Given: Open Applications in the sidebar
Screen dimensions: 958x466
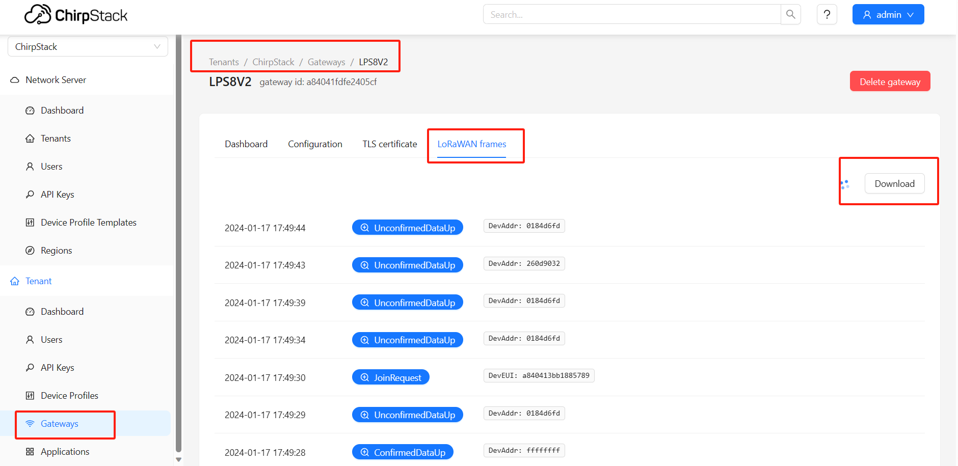Looking at the screenshot, I should point(65,452).
